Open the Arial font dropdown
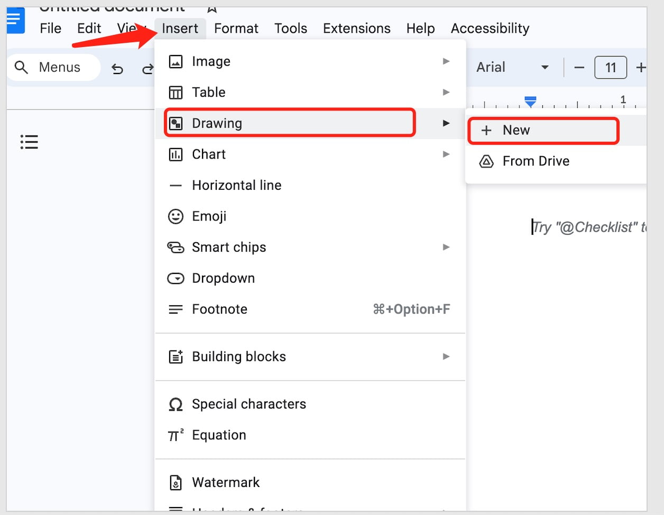 tap(512, 67)
